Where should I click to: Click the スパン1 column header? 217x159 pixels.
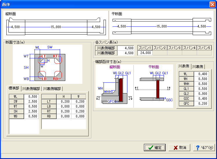pyautogui.click(x=145, y=48)
